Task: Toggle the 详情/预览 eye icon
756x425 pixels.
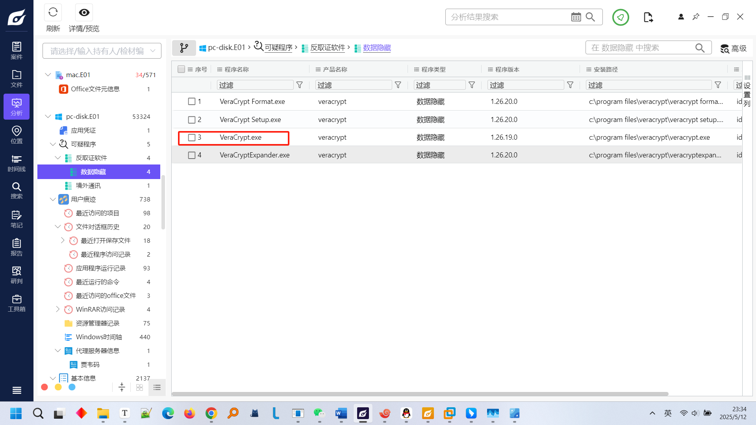Action: coord(84,13)
